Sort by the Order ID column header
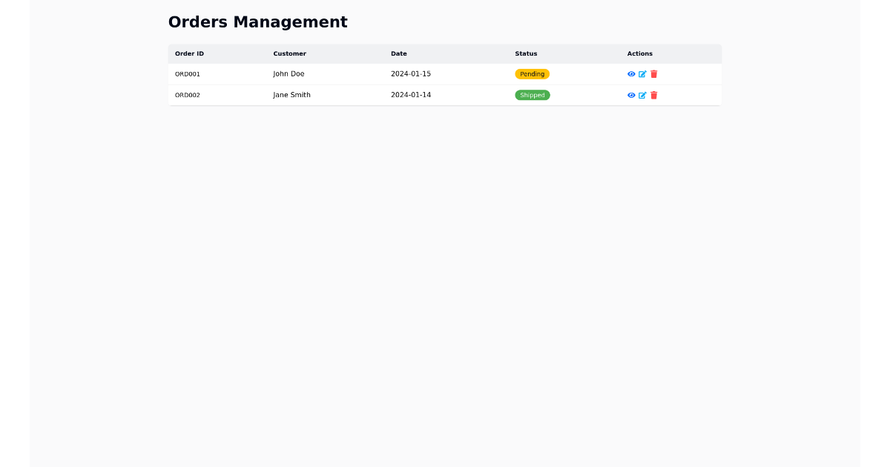The height and width of the screenshot is (467, 890). tap(189, 53)
